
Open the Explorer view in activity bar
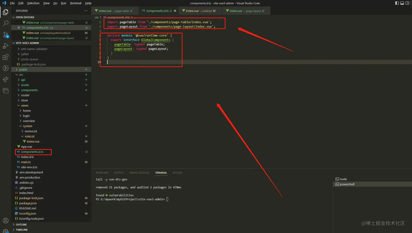[5, 12]
